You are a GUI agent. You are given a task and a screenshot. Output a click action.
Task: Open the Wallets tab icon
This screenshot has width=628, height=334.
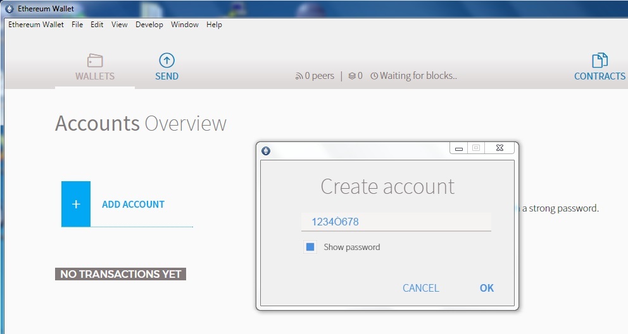pyautogui.click(x=95, y=61)
